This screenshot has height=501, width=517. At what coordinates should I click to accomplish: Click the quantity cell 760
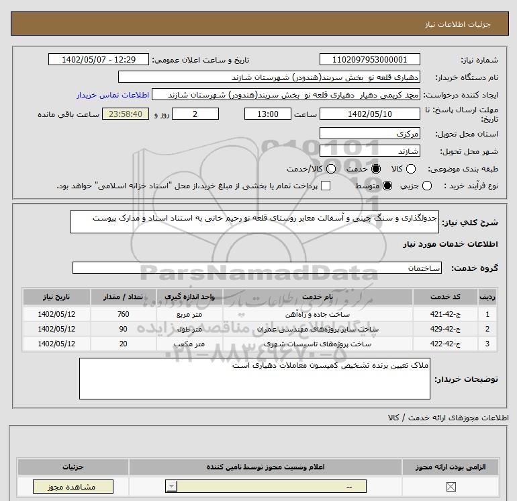tap(123, 314)
